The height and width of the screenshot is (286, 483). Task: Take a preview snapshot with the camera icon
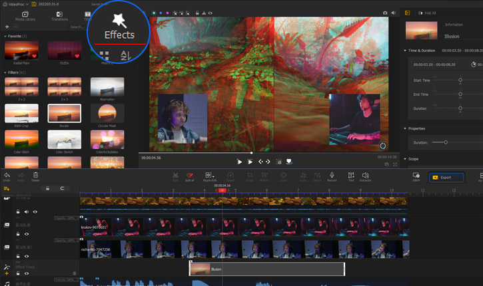click(384, 13)
